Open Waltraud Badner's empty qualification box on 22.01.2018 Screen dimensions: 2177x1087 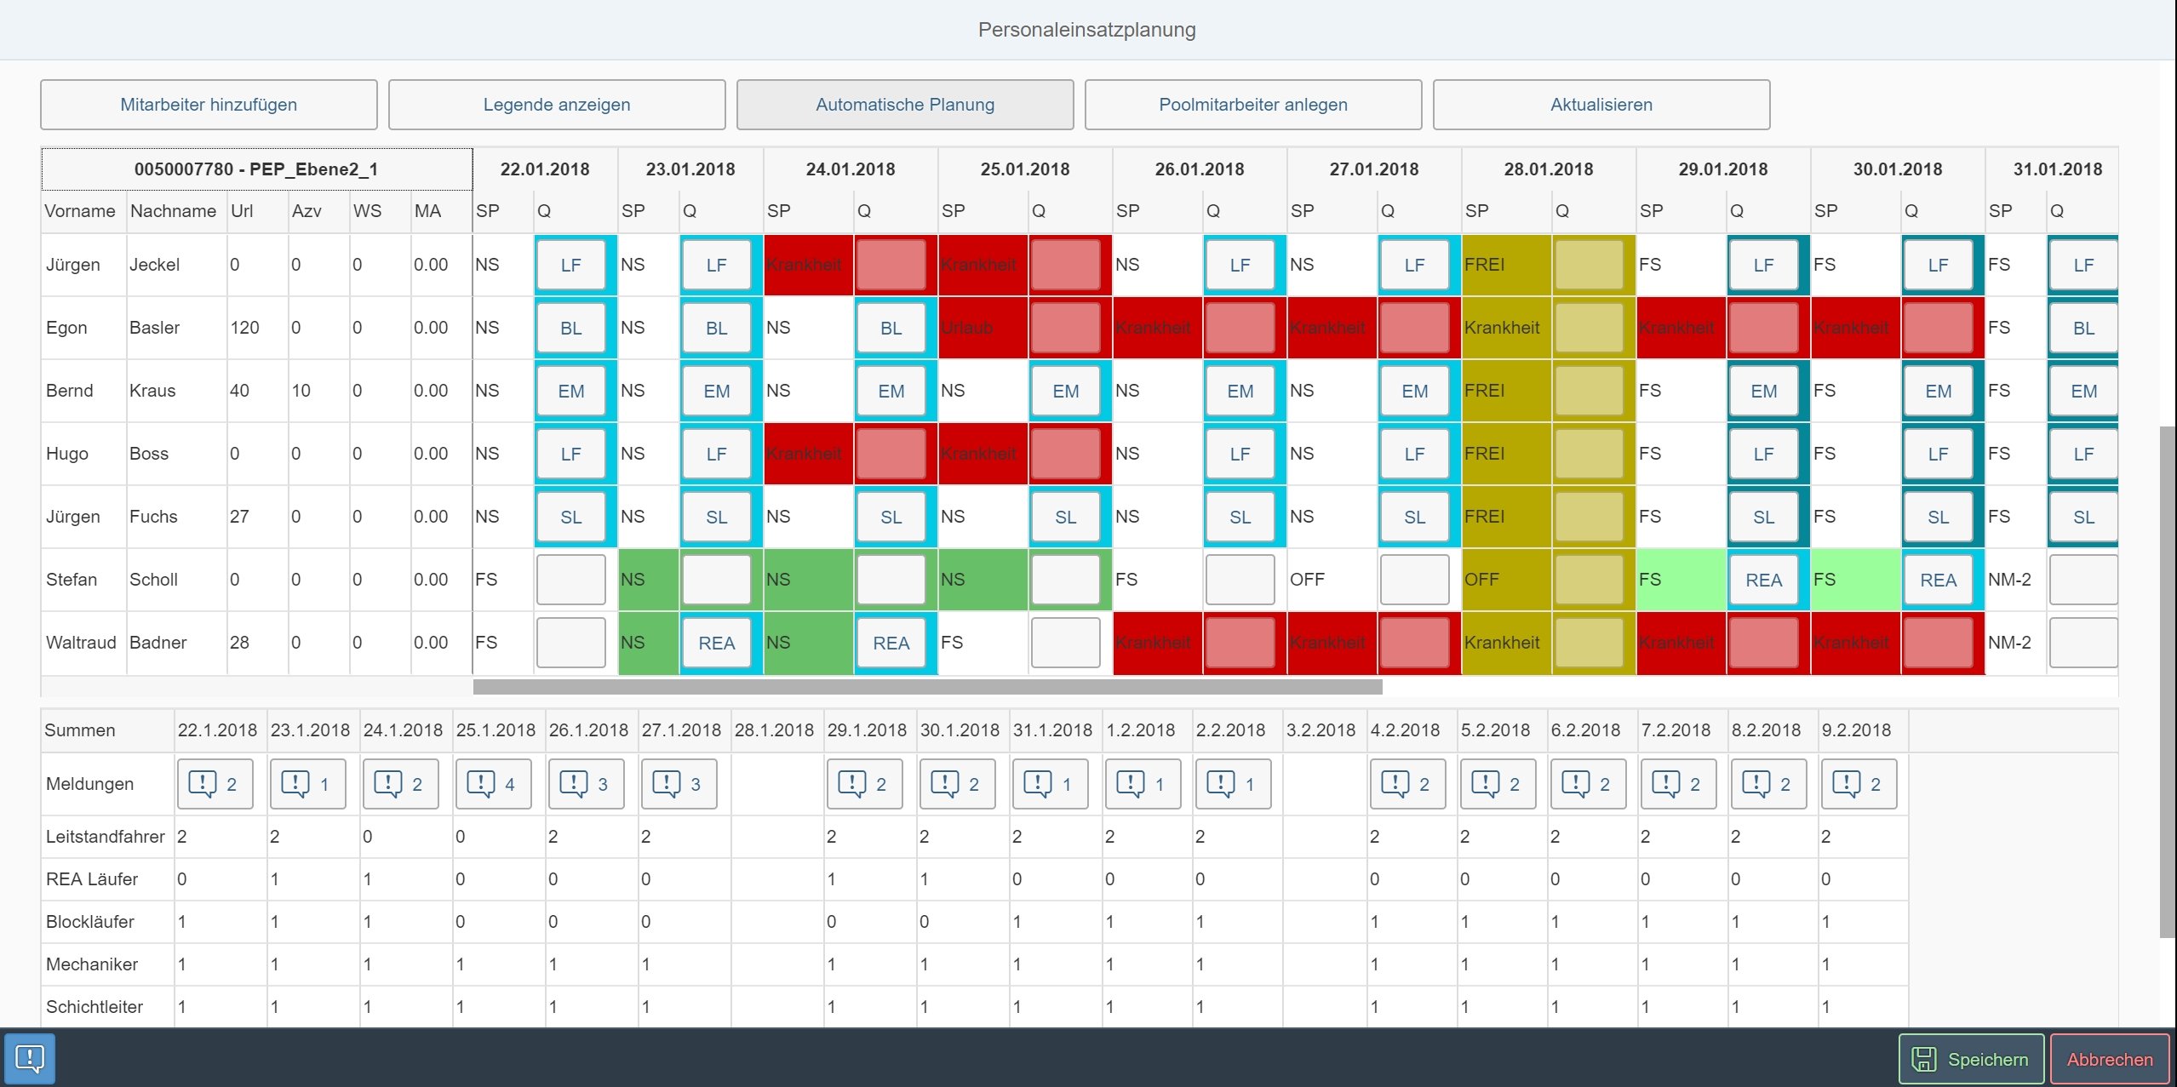tap(571, 643)
